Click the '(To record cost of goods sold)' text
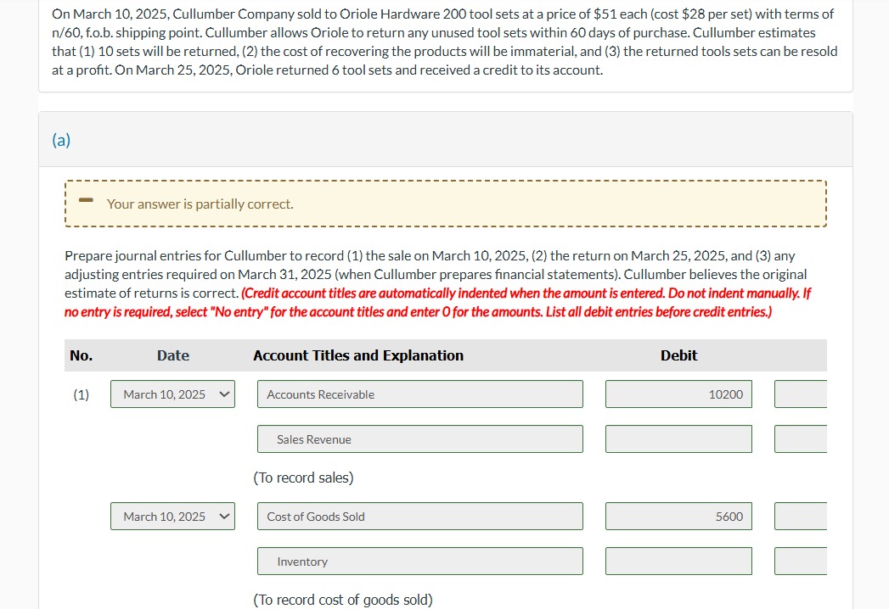This screenshot has height=609, width=889. (343, 600)
